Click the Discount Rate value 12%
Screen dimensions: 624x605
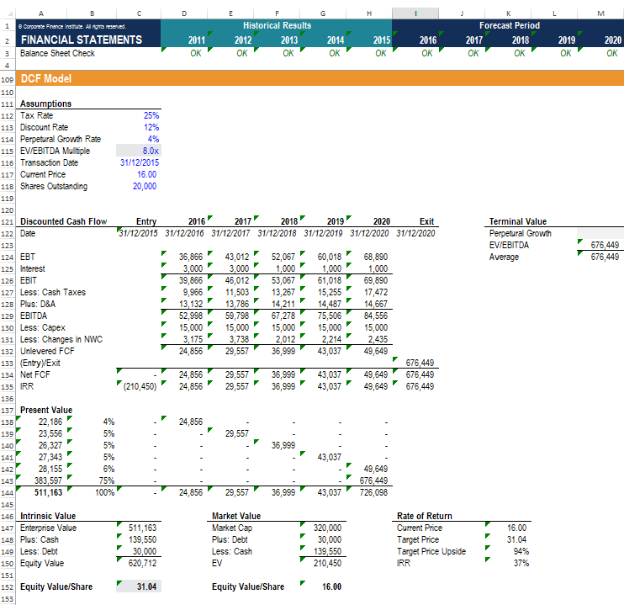pyautogui.click(x=151, y=127)
